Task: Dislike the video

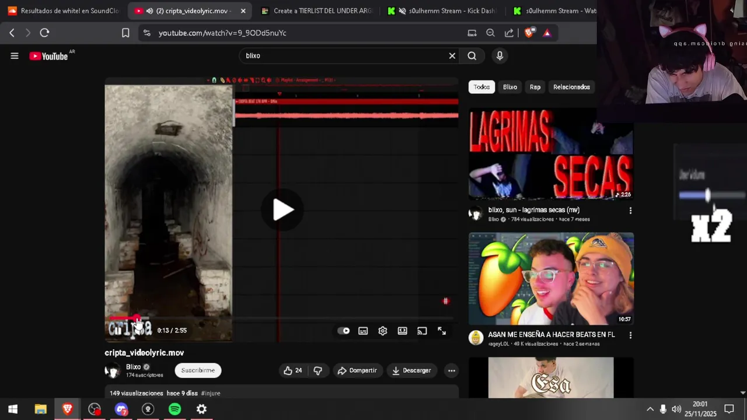Action: pos(317,370)
